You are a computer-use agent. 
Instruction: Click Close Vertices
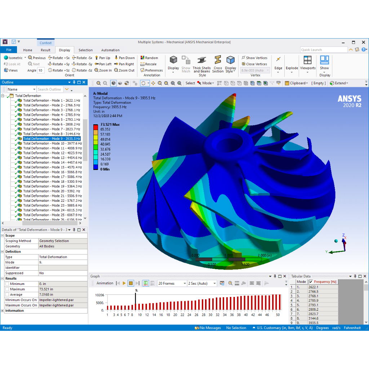pyautogui.click(x=254, y=64)
